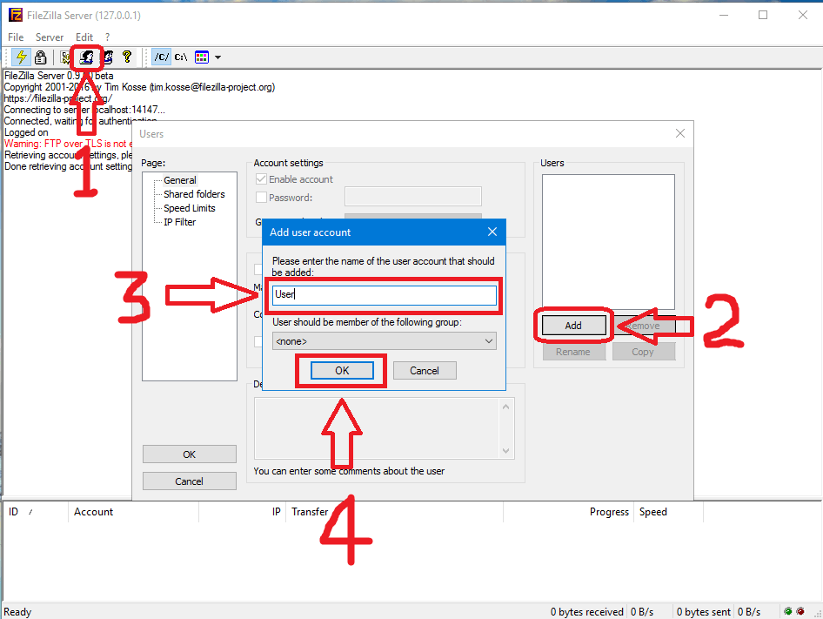Click the colorful window layout icon
Image resolution: width=823 pixels, height=619 pixels.
coord(203,57)
